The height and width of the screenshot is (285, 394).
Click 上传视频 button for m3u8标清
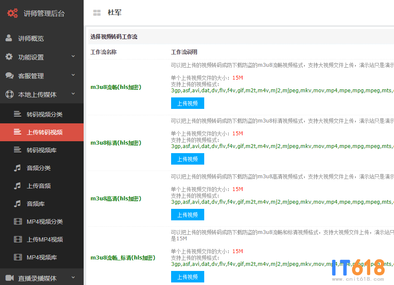point(188,159)
